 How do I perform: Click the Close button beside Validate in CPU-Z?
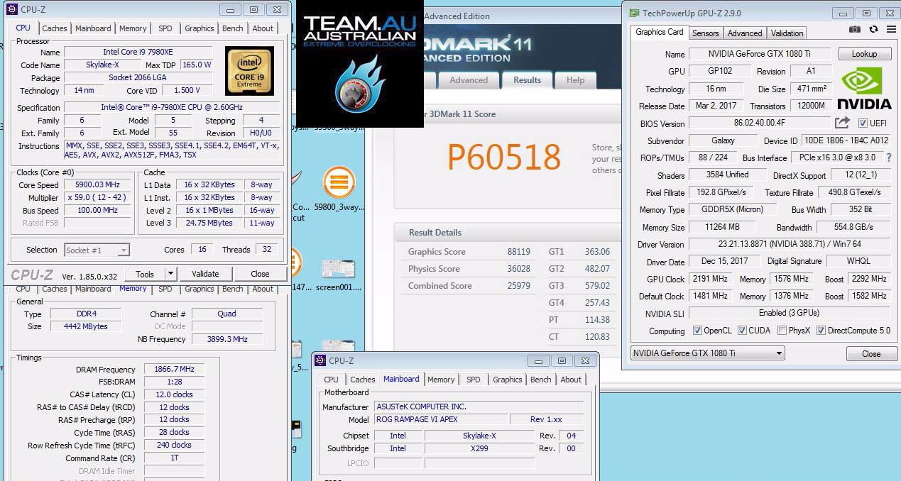click(260, 274)
